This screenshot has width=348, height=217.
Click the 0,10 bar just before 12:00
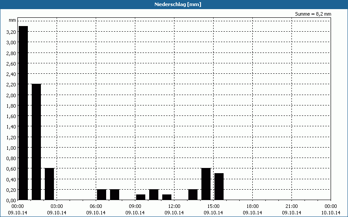click(167, 197)
